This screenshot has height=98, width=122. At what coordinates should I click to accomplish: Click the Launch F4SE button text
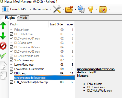[x=19, y=9]
